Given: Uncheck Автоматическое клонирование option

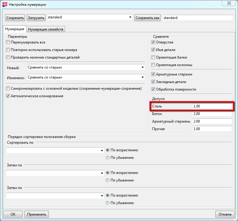Looking at the screenshot, I should 8,96.
